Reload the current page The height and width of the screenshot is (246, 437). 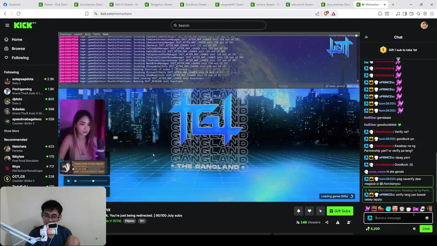[18, 14]
